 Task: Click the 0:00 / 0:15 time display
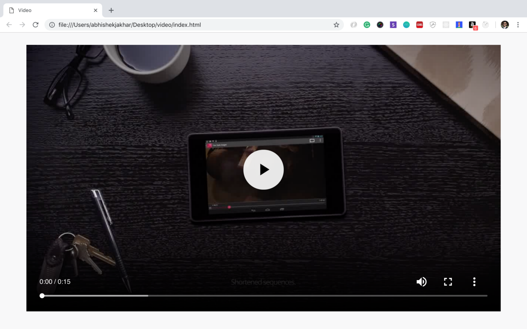[55, 282]
